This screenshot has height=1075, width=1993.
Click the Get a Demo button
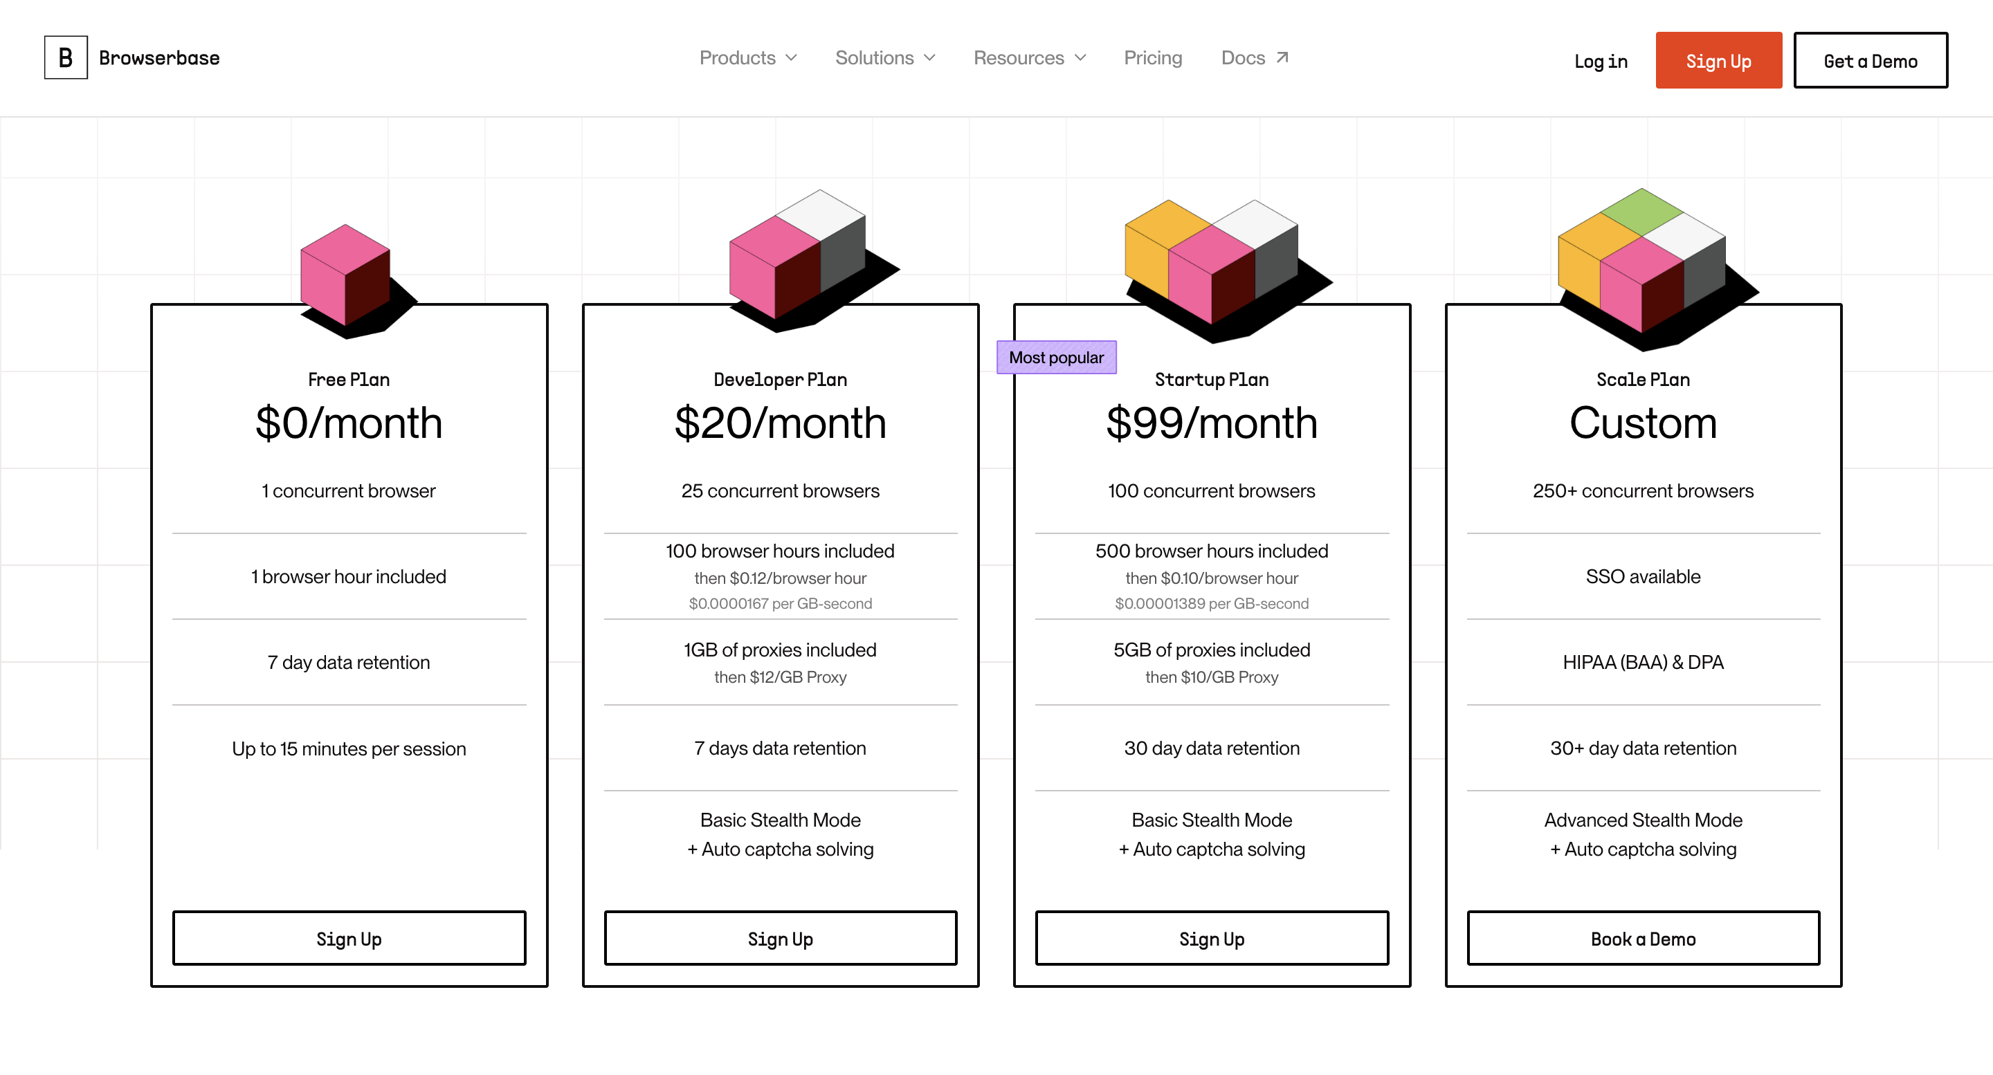click(1870, 61)
